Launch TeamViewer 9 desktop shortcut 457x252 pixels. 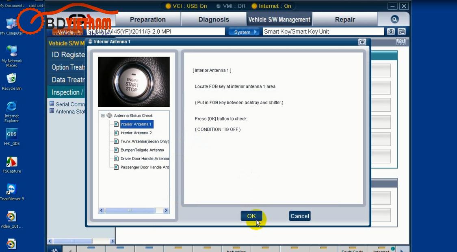click(12, 192)
